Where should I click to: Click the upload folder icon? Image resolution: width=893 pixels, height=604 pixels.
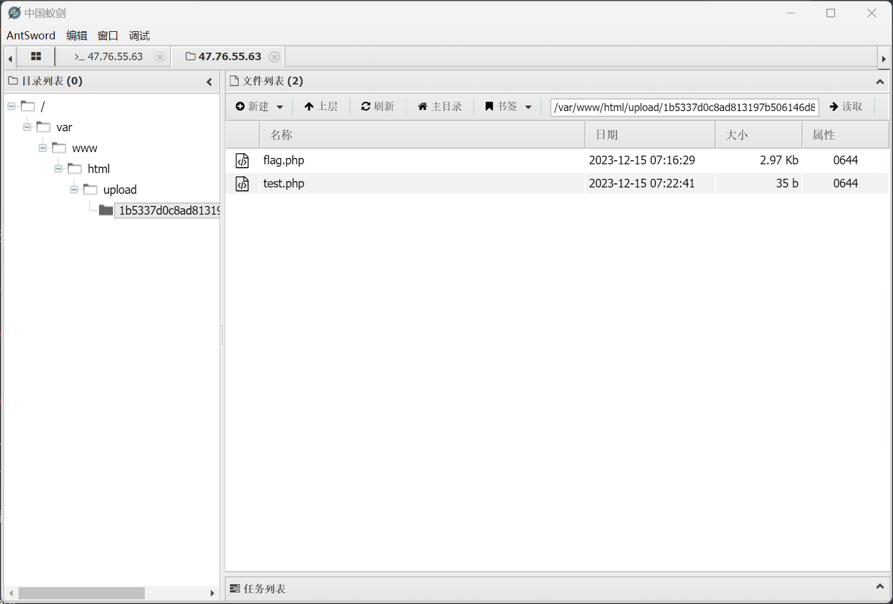coord(90,189)
